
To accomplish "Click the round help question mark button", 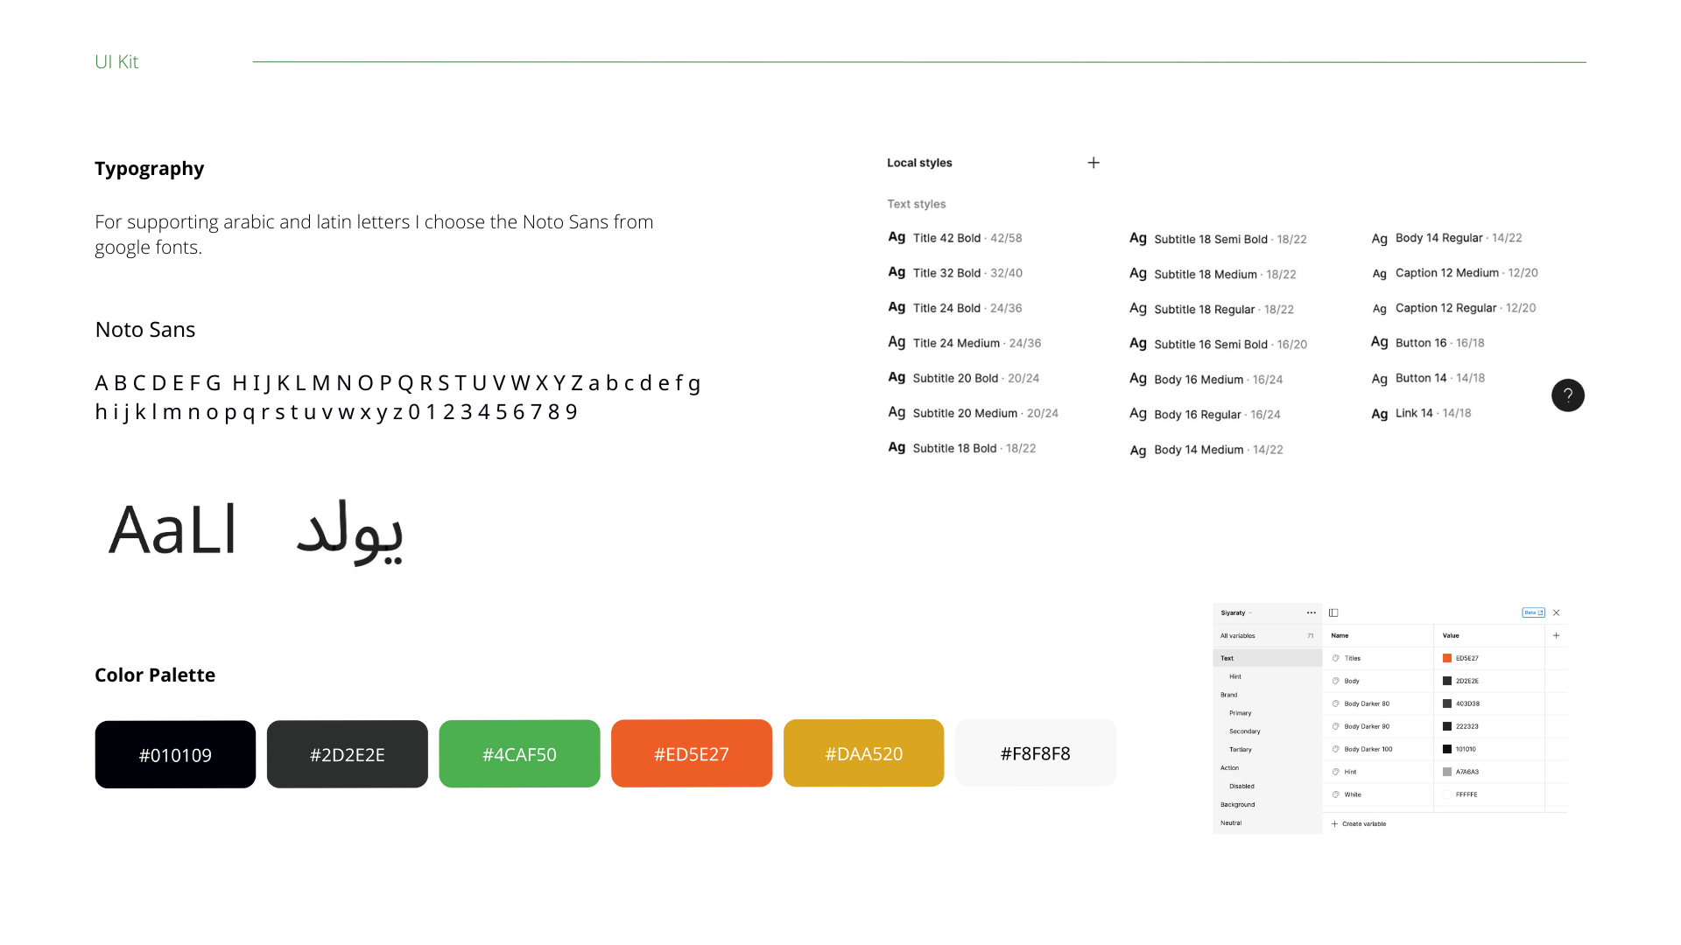I will coord(1567,395).
